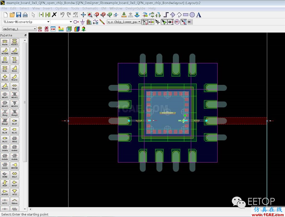Push into hierarchy down-arrow icon
The image size is (285, 217).
coord(124,15)
